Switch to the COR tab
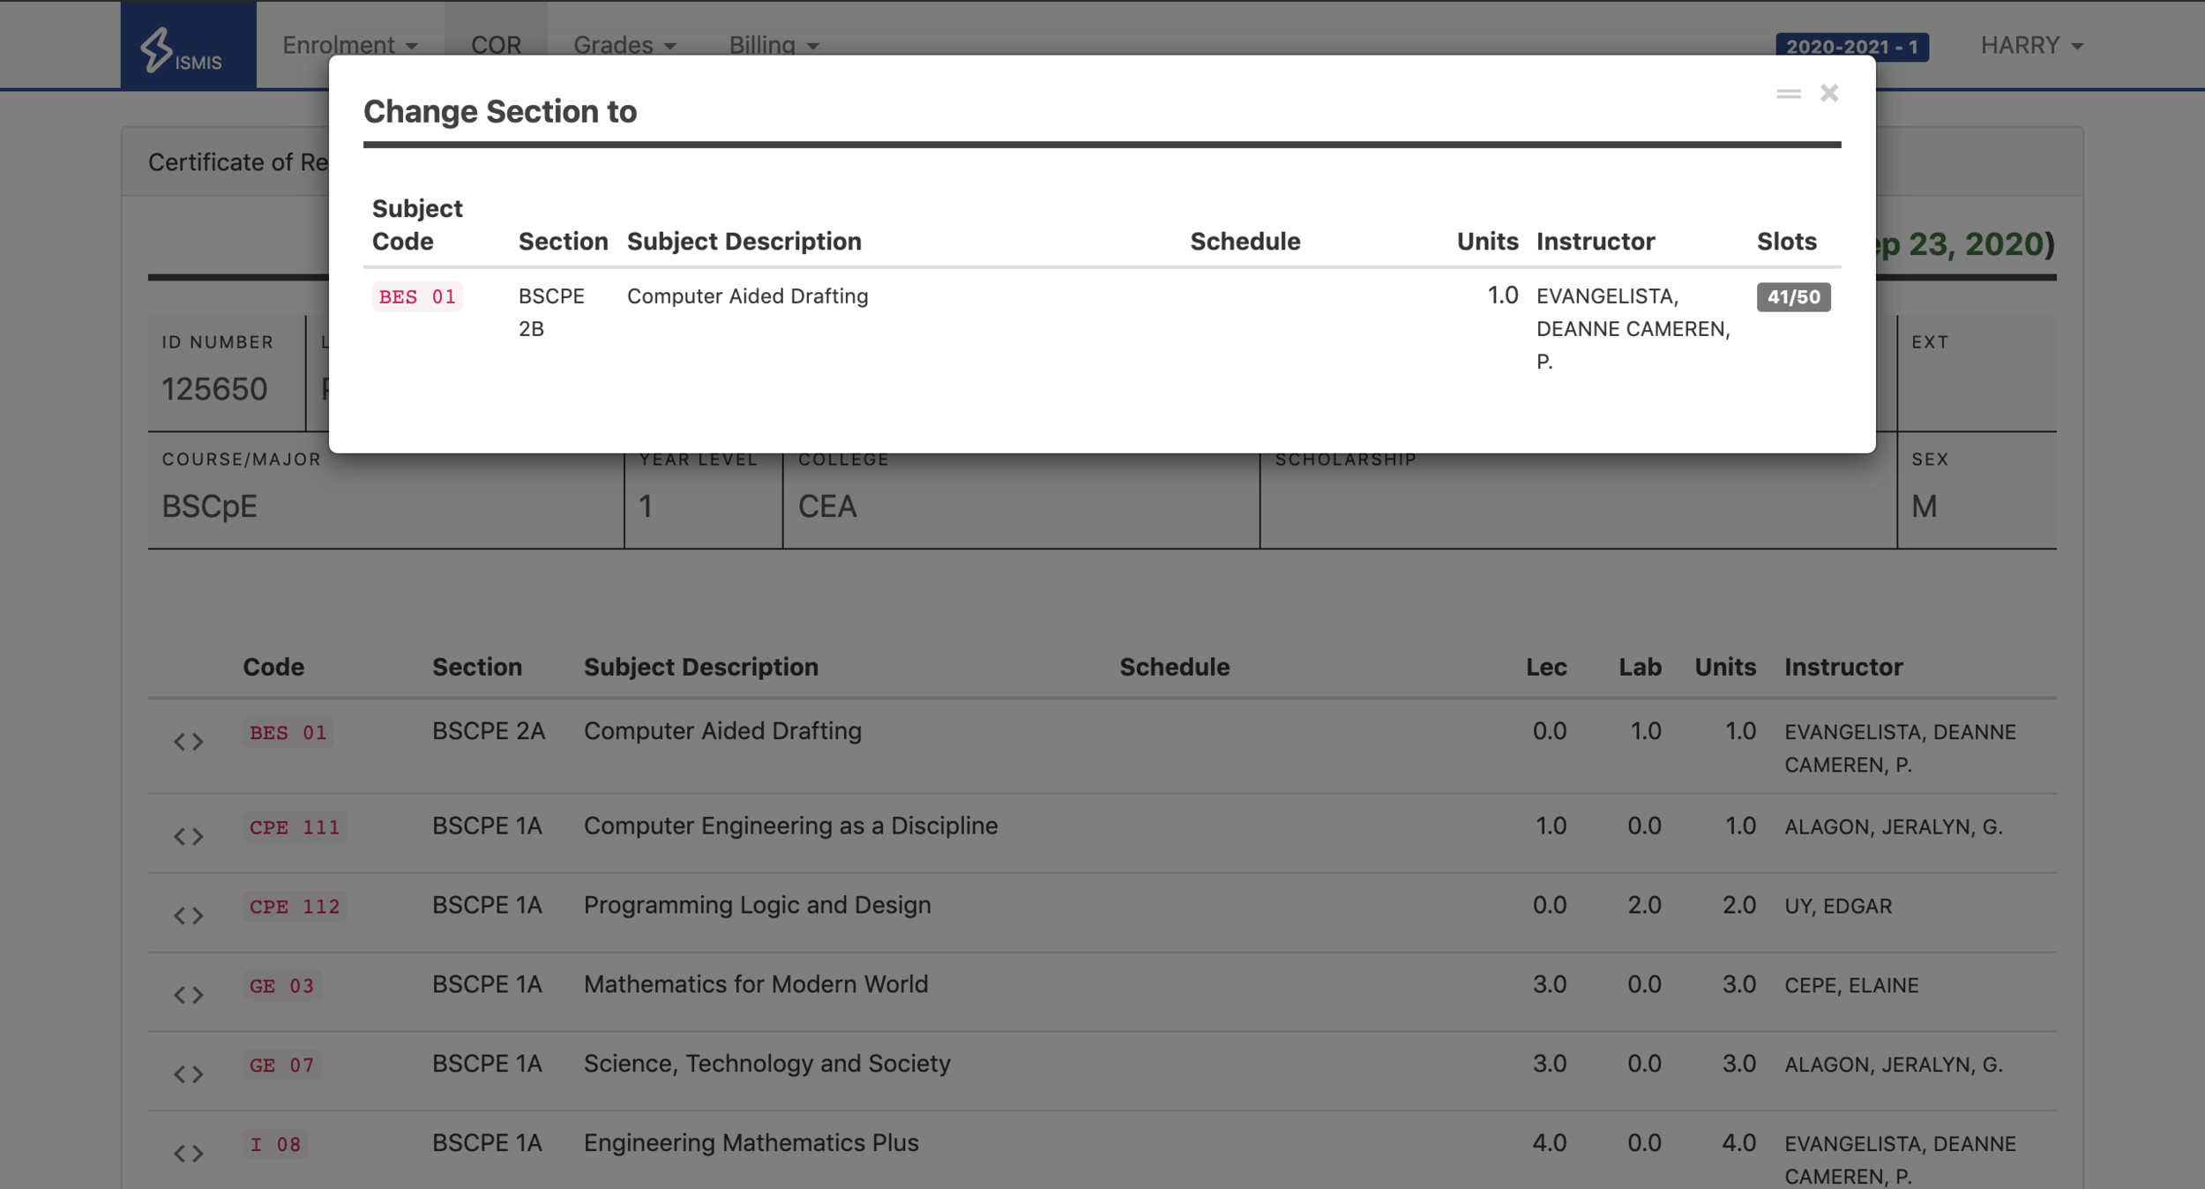The height and width of the screenshot is (1189, 2205). [496, 45]
